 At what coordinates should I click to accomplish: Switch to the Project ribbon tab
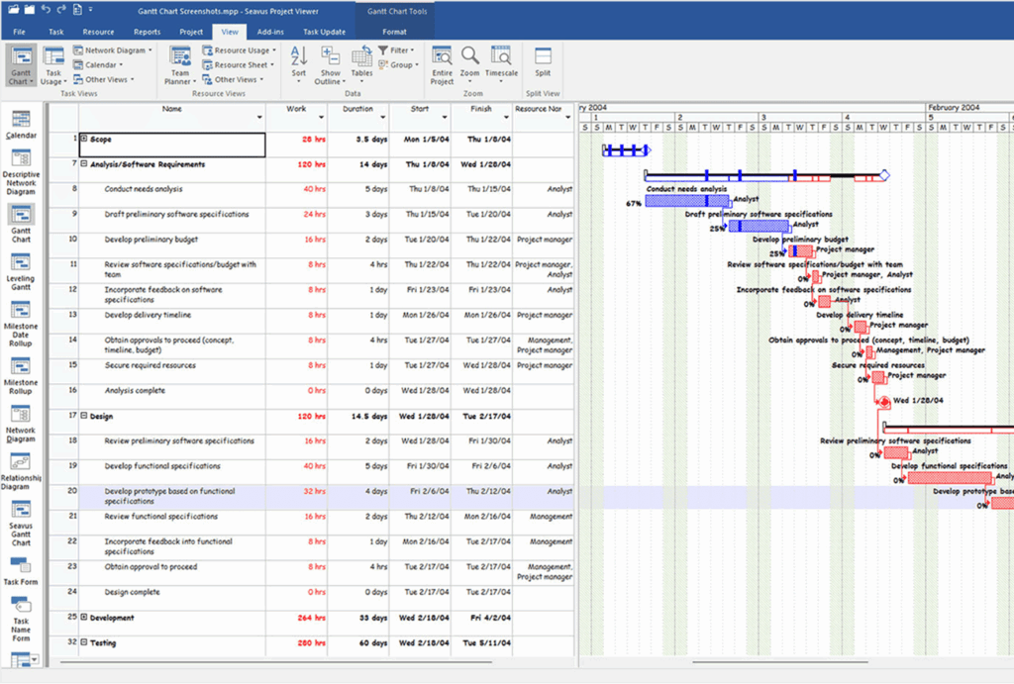(x=191, y=32)
